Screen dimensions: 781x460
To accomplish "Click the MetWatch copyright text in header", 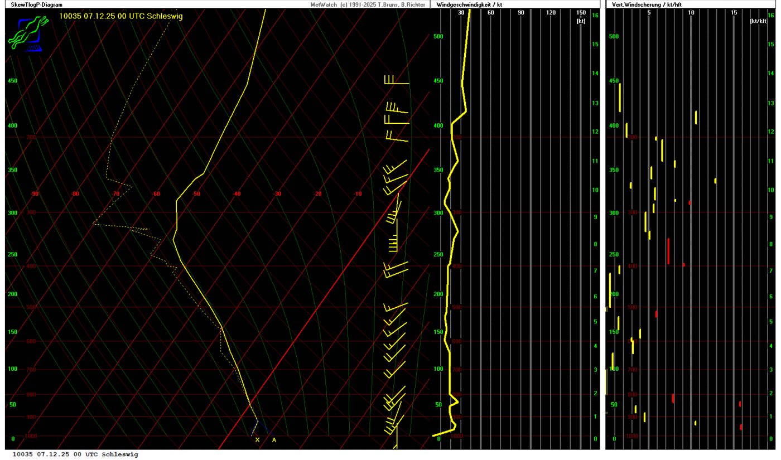I will point(369,4).
